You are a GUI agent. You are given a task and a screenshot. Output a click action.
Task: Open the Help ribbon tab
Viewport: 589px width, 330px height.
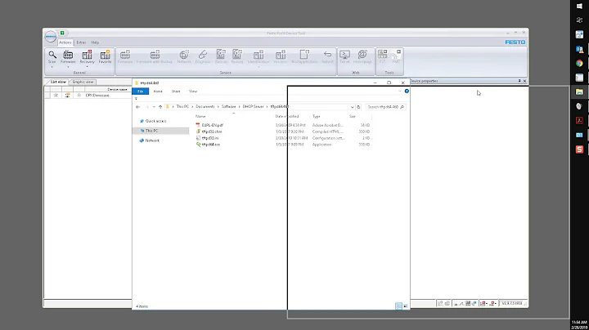click(95, 42)
